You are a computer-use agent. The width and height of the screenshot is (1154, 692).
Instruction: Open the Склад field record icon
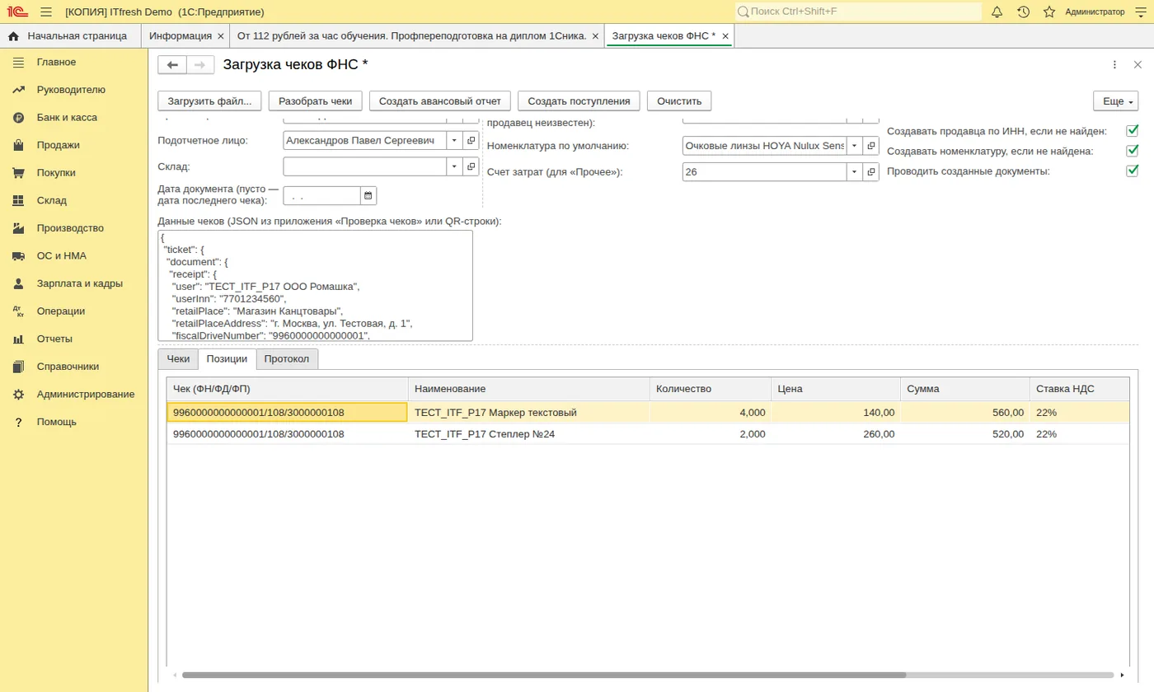[x=471, y=166]
